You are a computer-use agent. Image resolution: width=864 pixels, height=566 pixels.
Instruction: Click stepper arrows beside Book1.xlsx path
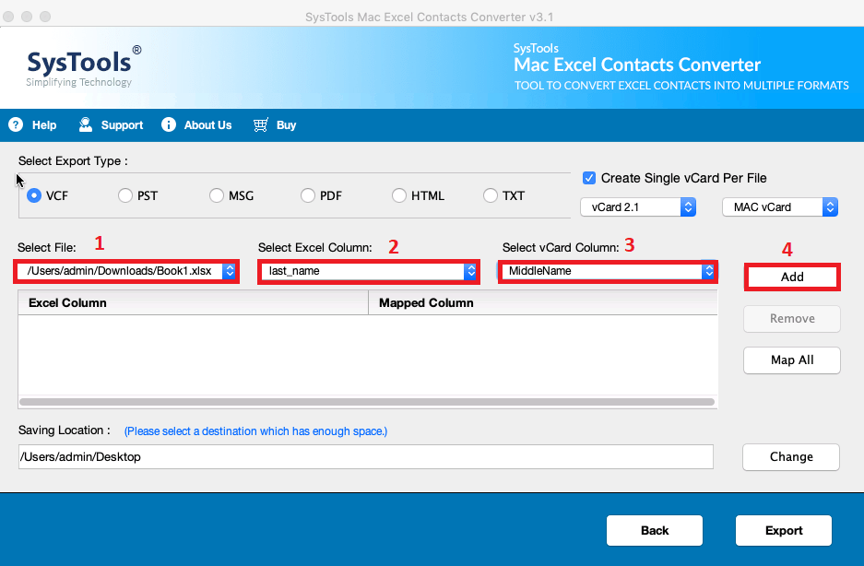(x=229, y=271)
